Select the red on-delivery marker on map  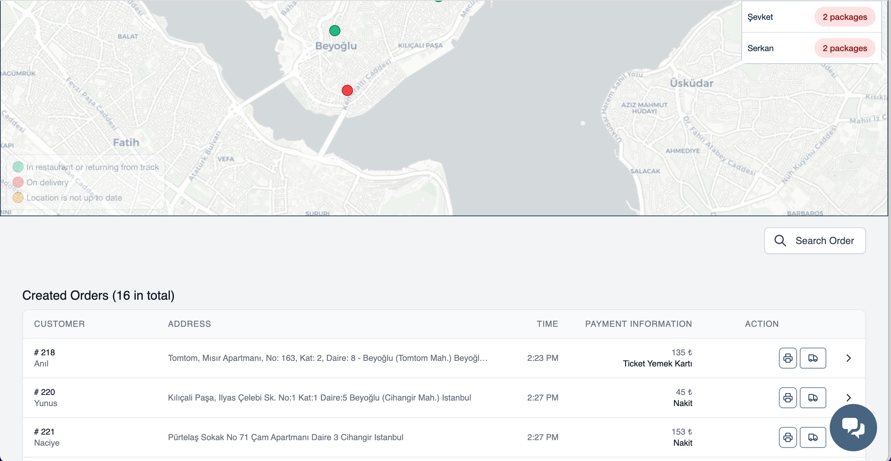pyautogui.click(x=347, y=90)
